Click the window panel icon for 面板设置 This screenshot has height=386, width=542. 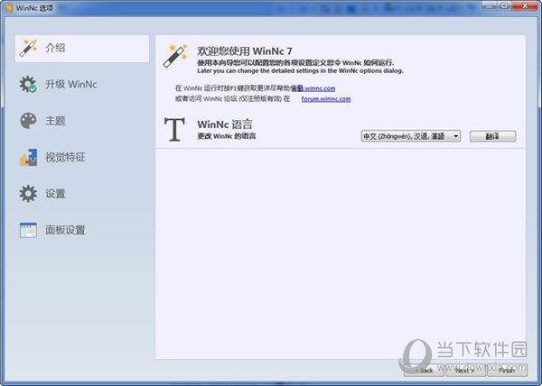click(28, 230)
